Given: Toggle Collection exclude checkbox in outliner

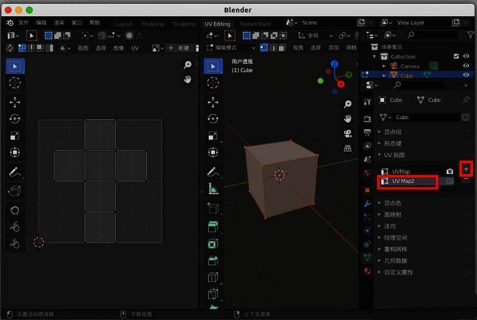Looking at the screenshot, I should (456, 56).
